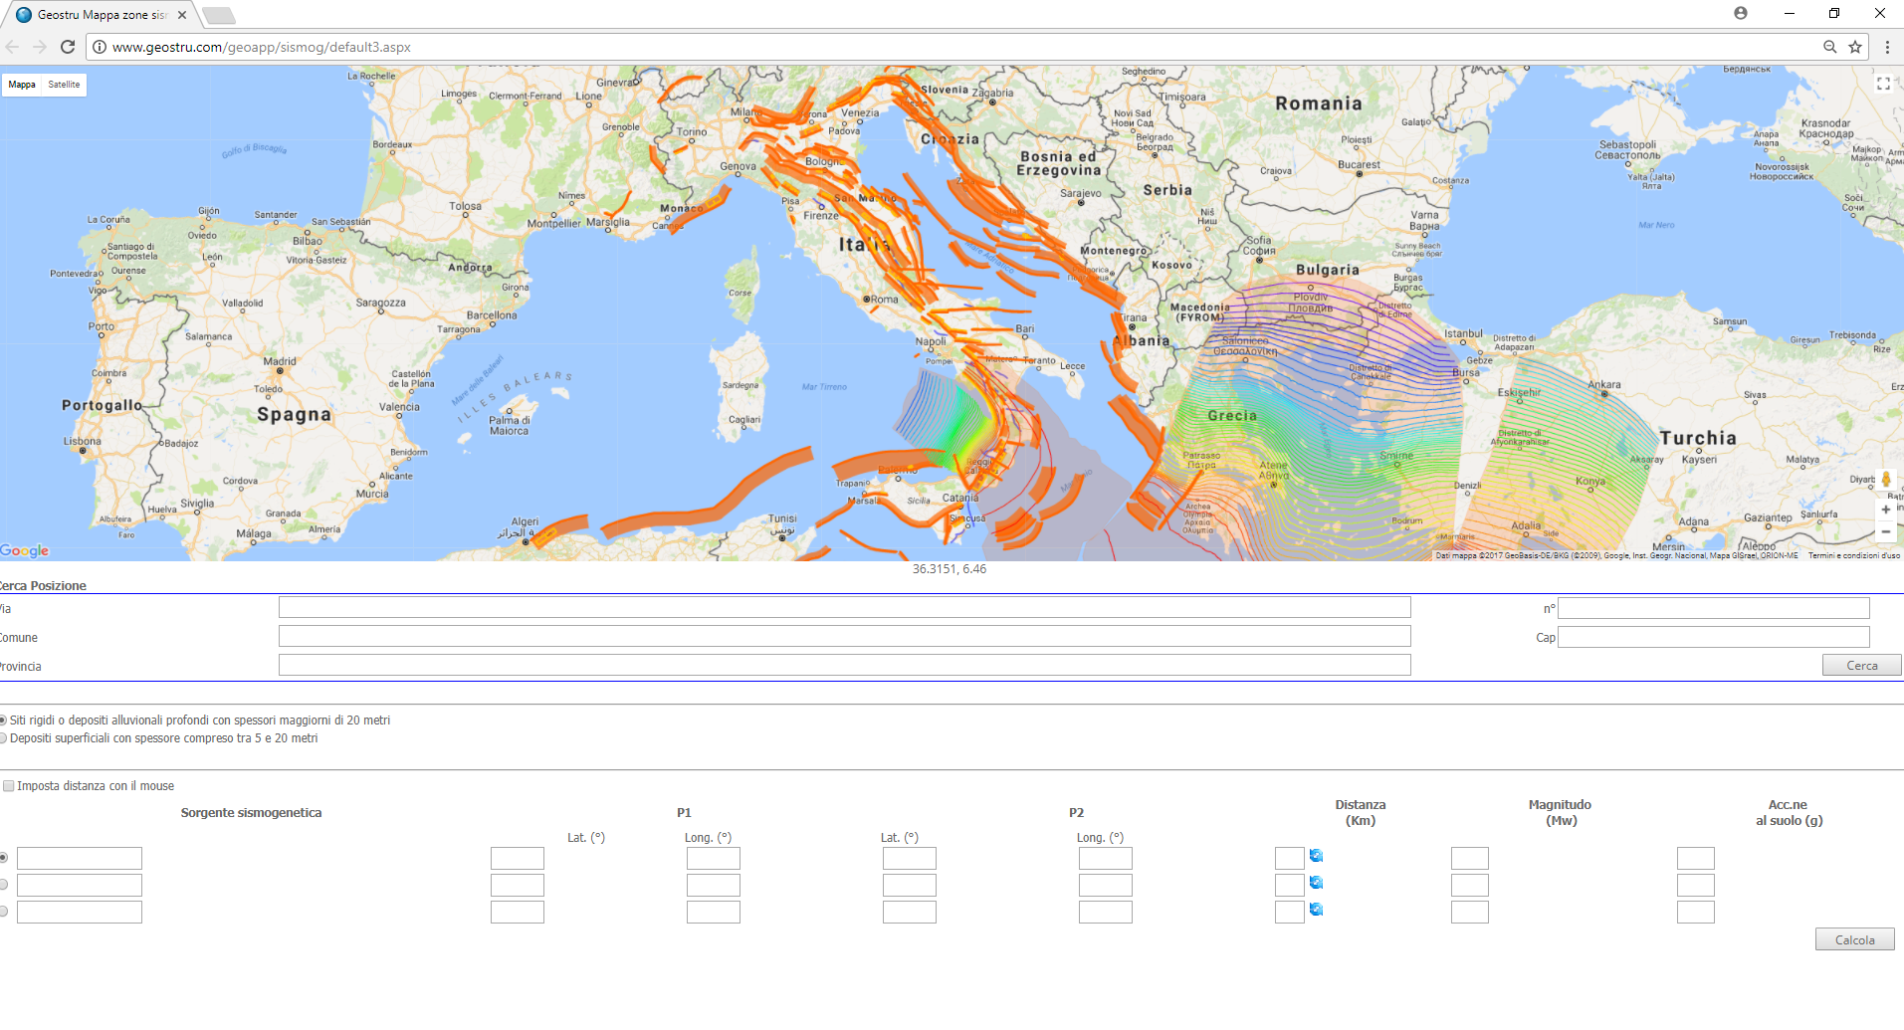Switch the map to Satellite view
This screenshot has width=1904, height=1030.
click(64, 85)
